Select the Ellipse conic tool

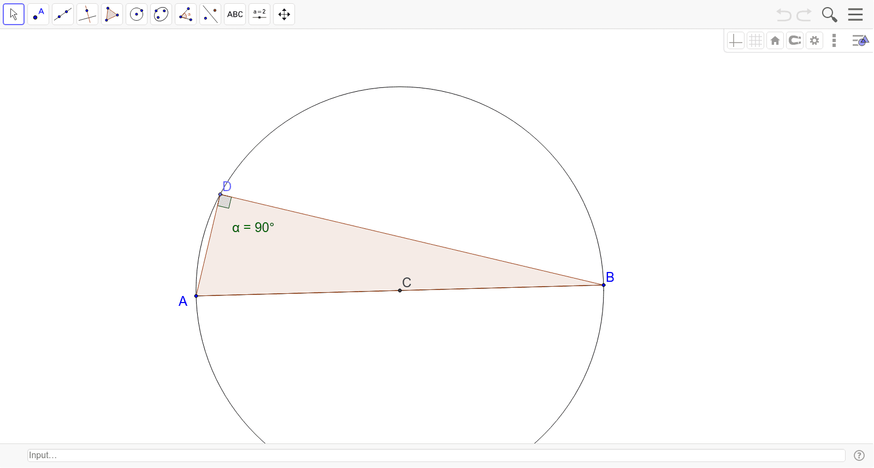click(161, 14)
